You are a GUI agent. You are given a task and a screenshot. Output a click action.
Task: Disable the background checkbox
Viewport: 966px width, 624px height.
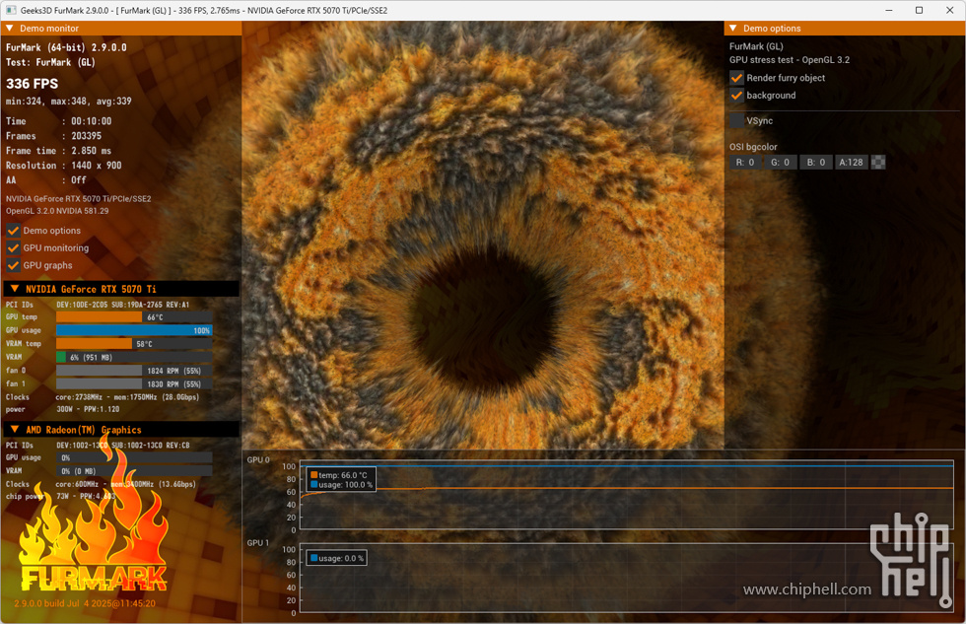pos(736,96)
